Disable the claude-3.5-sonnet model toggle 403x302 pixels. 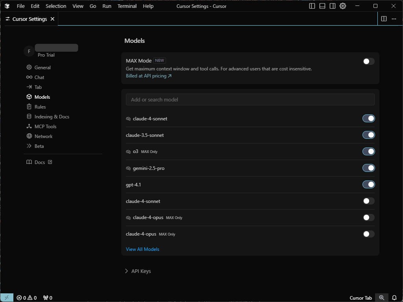pos(368,135)
